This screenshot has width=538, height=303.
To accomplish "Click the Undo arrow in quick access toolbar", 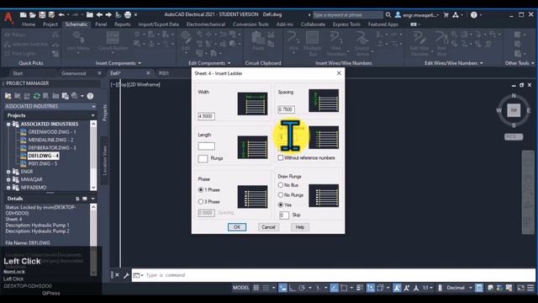I will pos(61,15).
